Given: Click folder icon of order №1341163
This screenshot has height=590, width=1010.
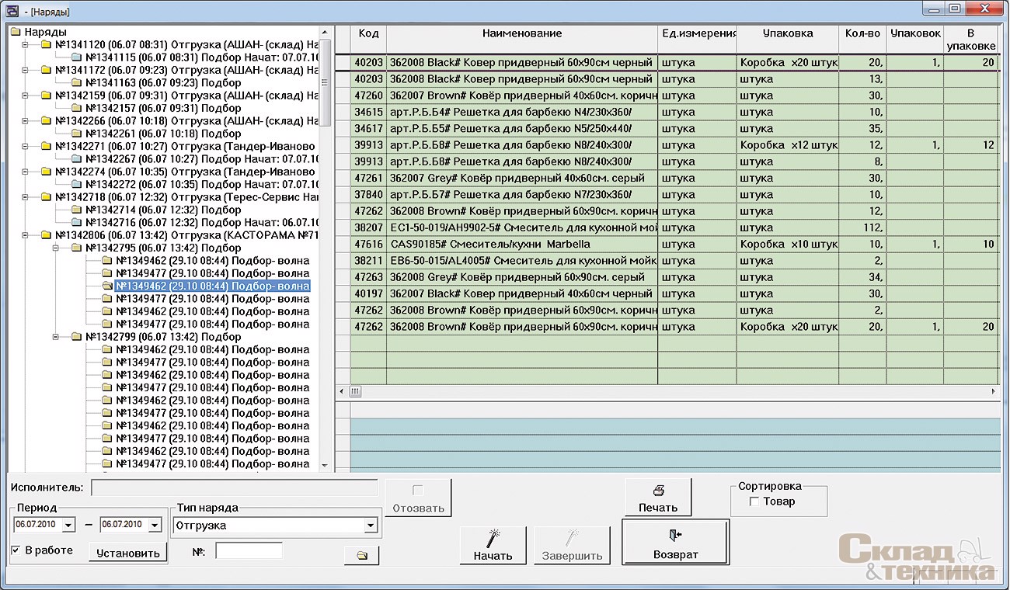Looking at the screenshot, I should tap(76, 82).
